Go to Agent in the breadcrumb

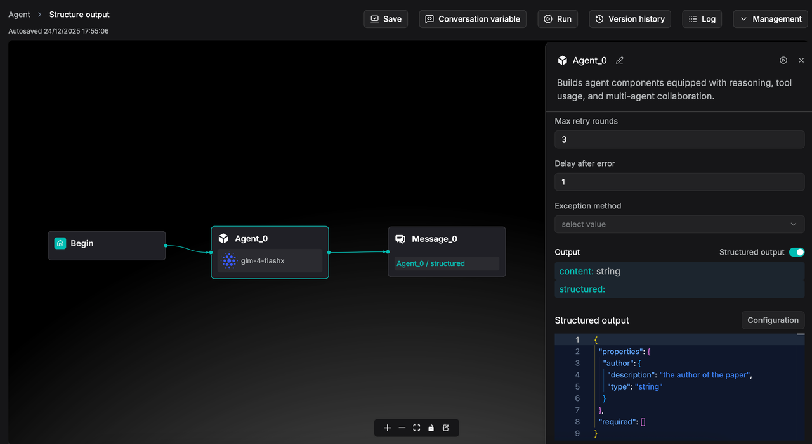click(x=19, y=15)
